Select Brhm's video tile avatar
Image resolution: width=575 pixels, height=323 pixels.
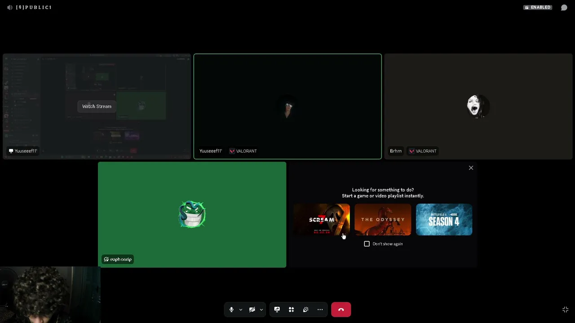coord(478,106)
